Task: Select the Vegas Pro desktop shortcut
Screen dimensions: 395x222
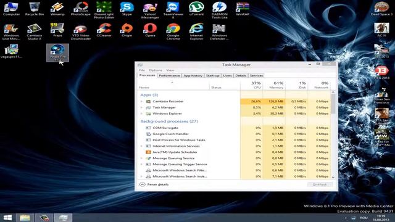Action: coord(57,52)
